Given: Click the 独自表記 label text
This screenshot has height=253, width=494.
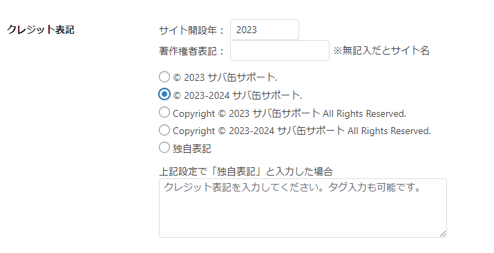Looking at the screenshot, I should [x=192, y=149].
